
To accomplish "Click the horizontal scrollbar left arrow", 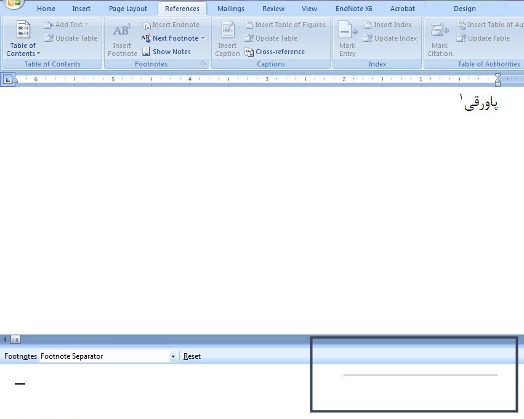I will (6, 339).
